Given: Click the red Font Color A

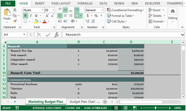Looking at the screenshot, I should pyautogui.click(x=44, y=21).
